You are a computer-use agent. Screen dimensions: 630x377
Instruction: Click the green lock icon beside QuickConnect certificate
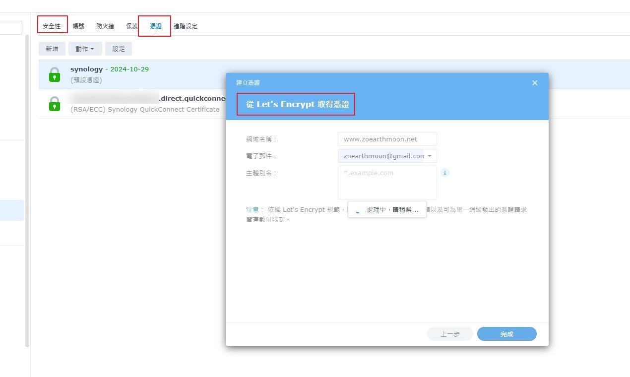coord(55,104)
